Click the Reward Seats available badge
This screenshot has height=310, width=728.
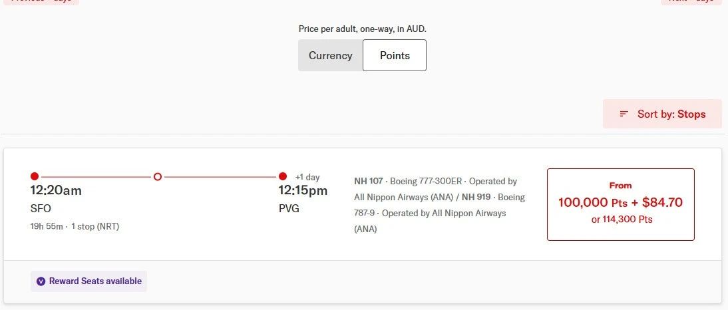[x=89, y=281]
